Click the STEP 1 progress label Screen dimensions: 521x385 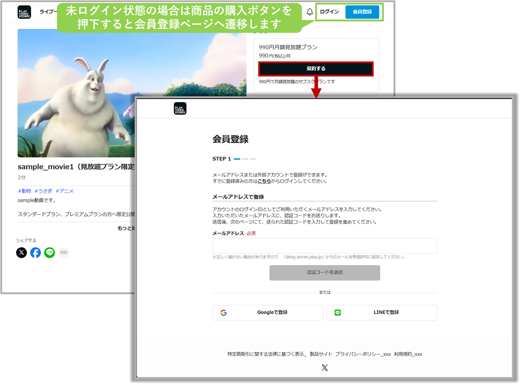(221, 159)
